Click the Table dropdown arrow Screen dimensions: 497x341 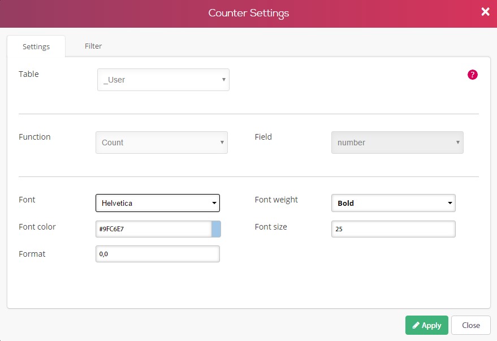(223, 80)
